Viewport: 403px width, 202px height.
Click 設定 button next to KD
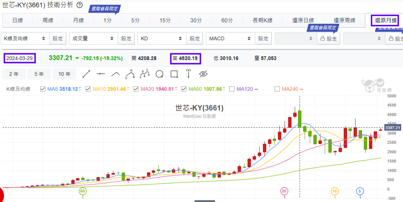194,39
